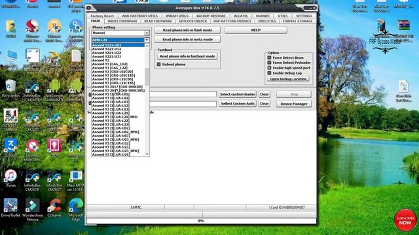419x235 pixels.
Task: Click Sellect Custom Auth button
Action: 237,103
